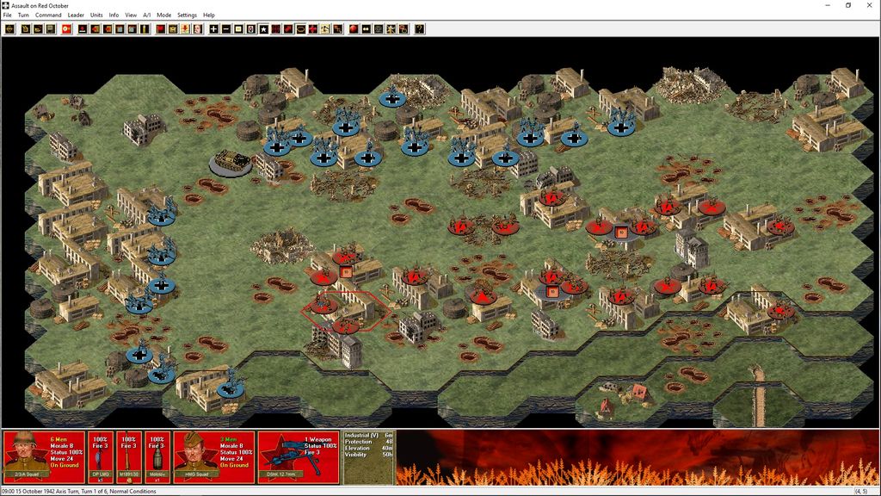The height and width of the screenshot is (496, 881).
Task: Select the Molotov weapon card
Action: click(x=157, y=457)
